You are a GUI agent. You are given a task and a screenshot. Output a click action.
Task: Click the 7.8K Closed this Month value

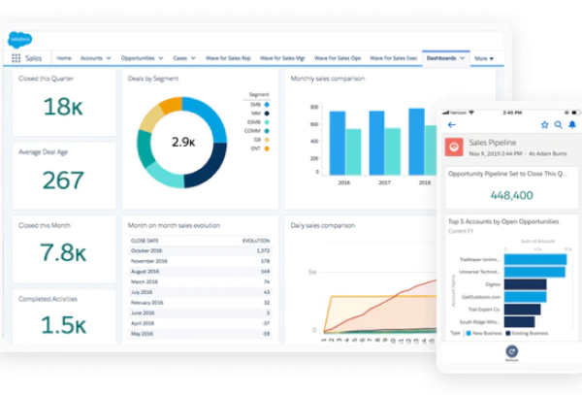[63, 252]
